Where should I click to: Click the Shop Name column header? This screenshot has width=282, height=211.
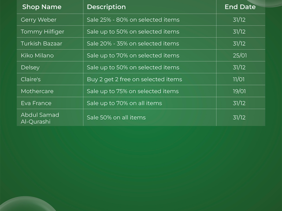(42, 7)
